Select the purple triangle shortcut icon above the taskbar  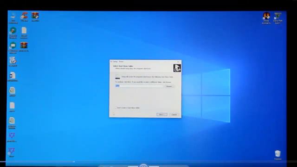pos(11,153)
